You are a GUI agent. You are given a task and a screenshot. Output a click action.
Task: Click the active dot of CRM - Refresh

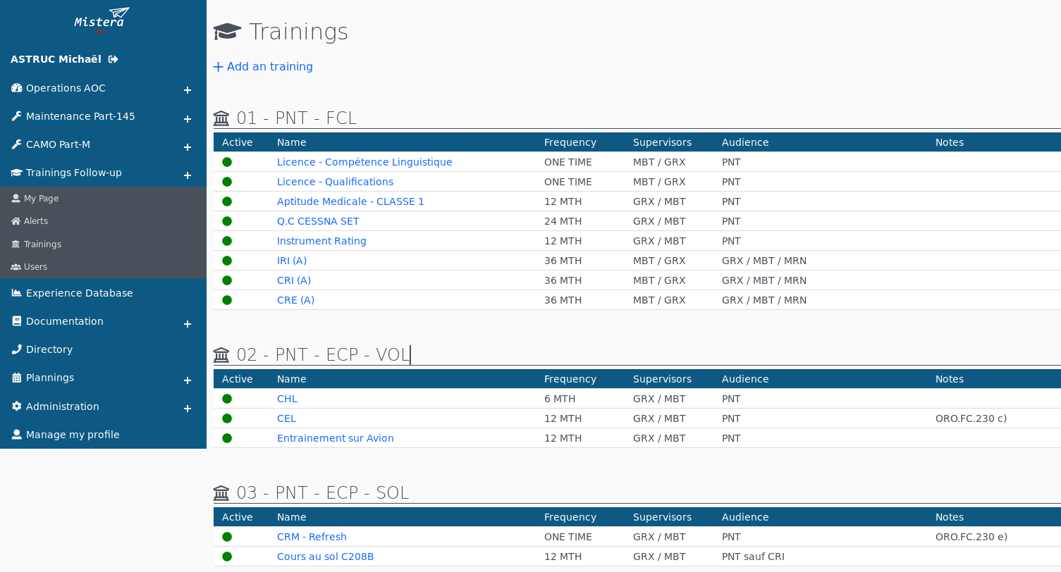(227, 537)
